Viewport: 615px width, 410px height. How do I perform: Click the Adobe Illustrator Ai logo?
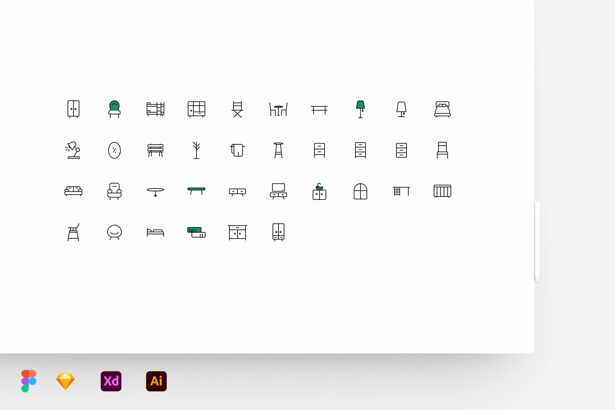click(156, 381)
